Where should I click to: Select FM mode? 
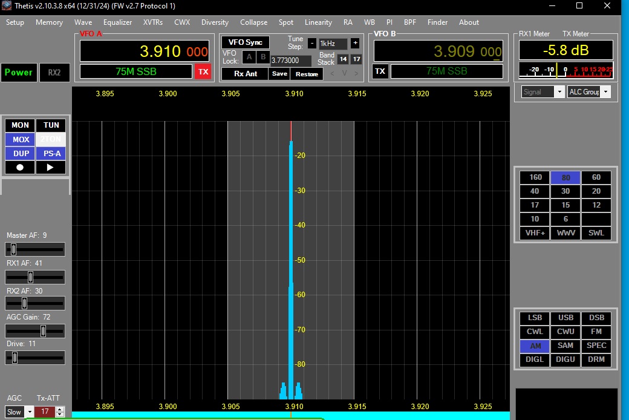click(x=596, y=332)
